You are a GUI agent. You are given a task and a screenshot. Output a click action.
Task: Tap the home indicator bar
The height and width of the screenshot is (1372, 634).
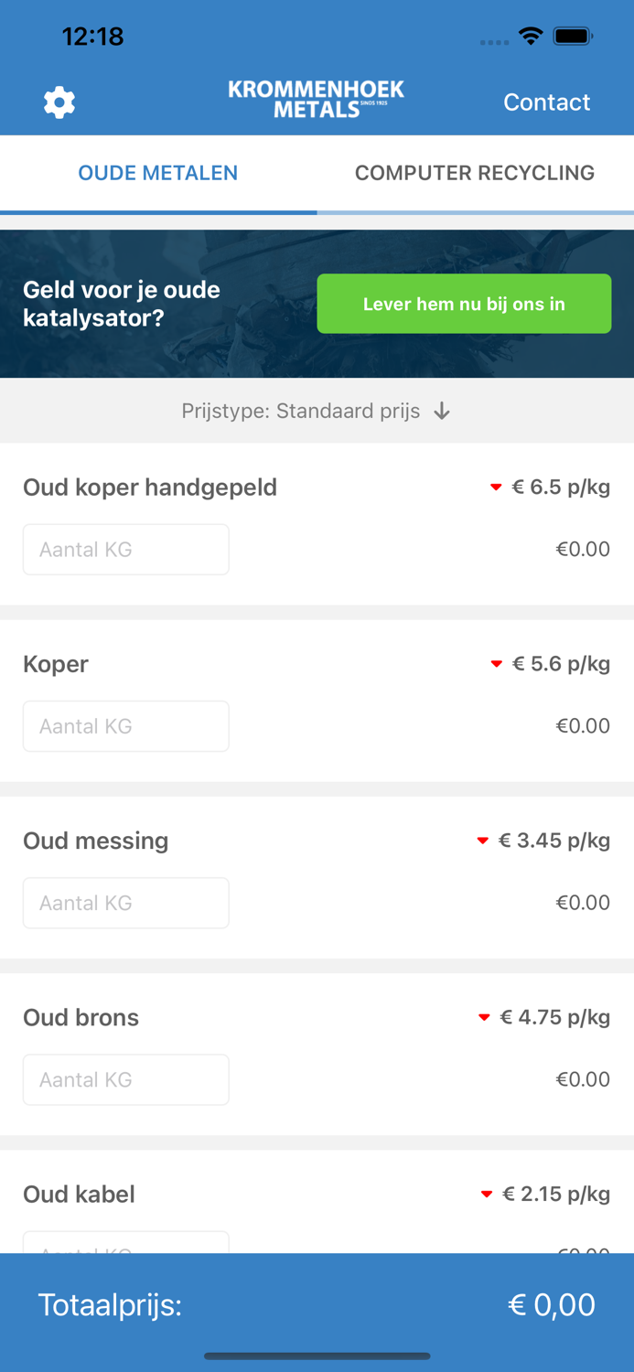point(317,1356)
